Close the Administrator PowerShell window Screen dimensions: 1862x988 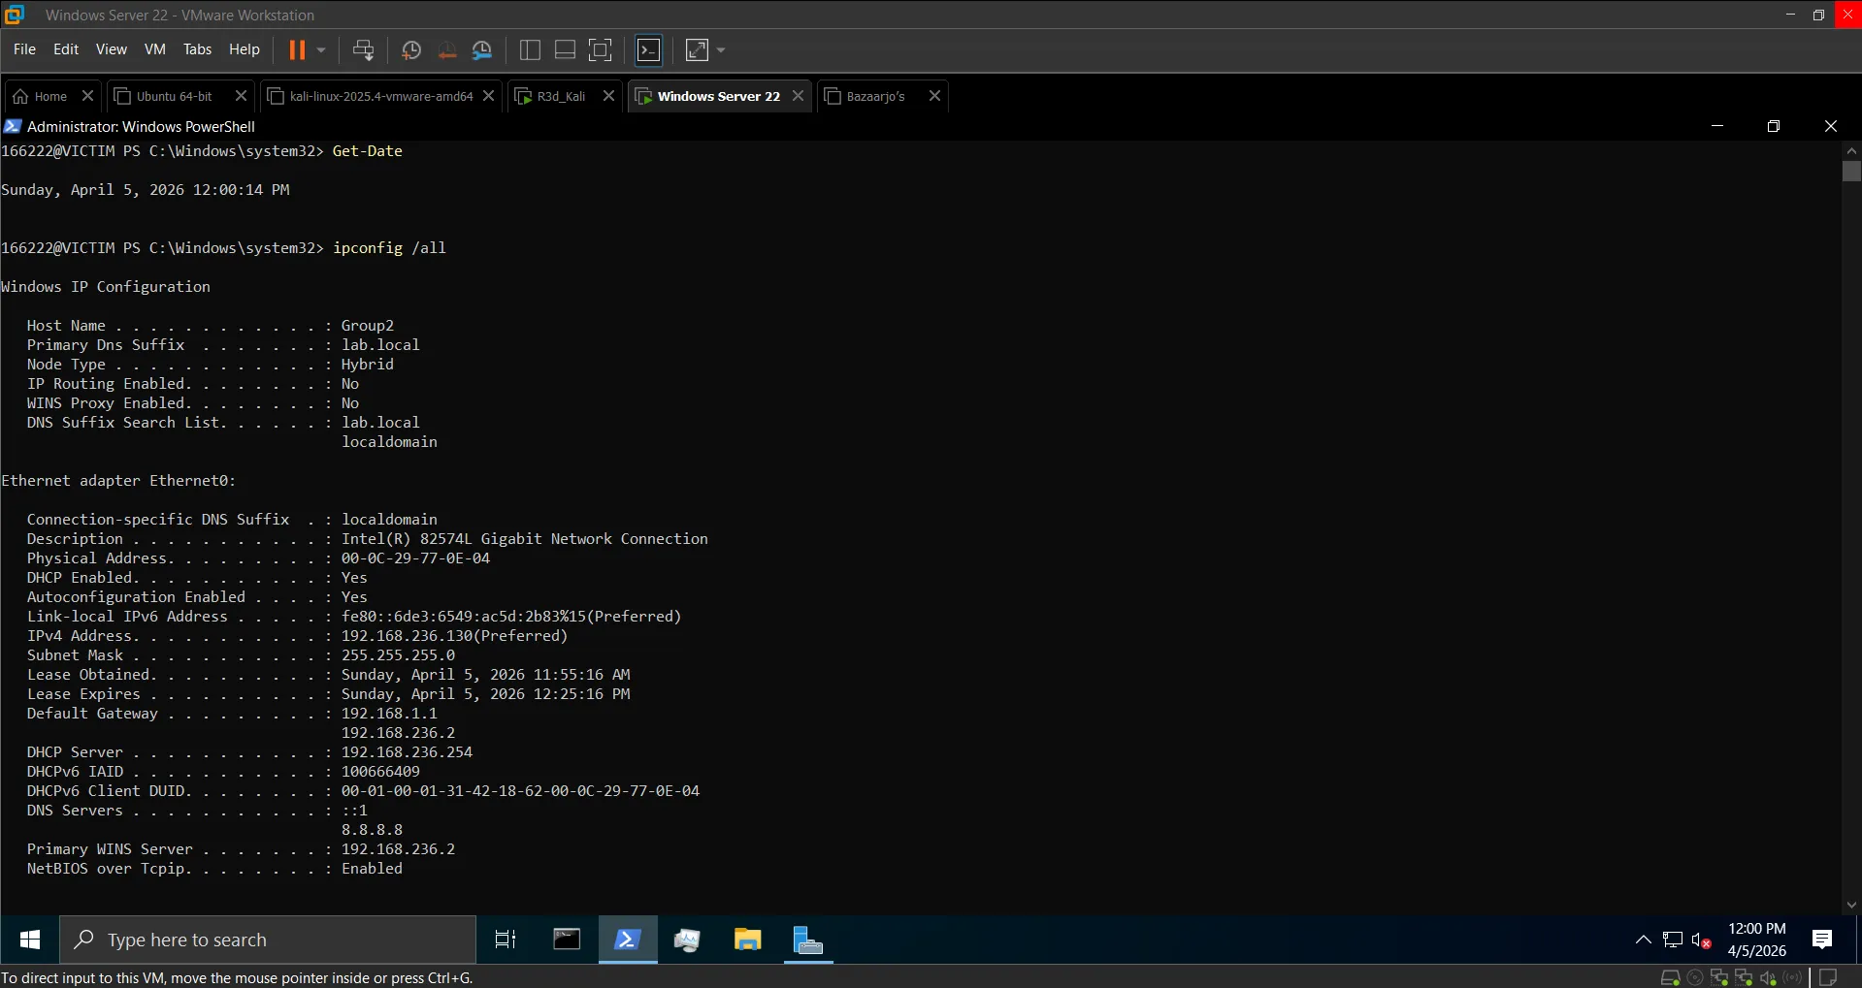(x=1831, y=126)
